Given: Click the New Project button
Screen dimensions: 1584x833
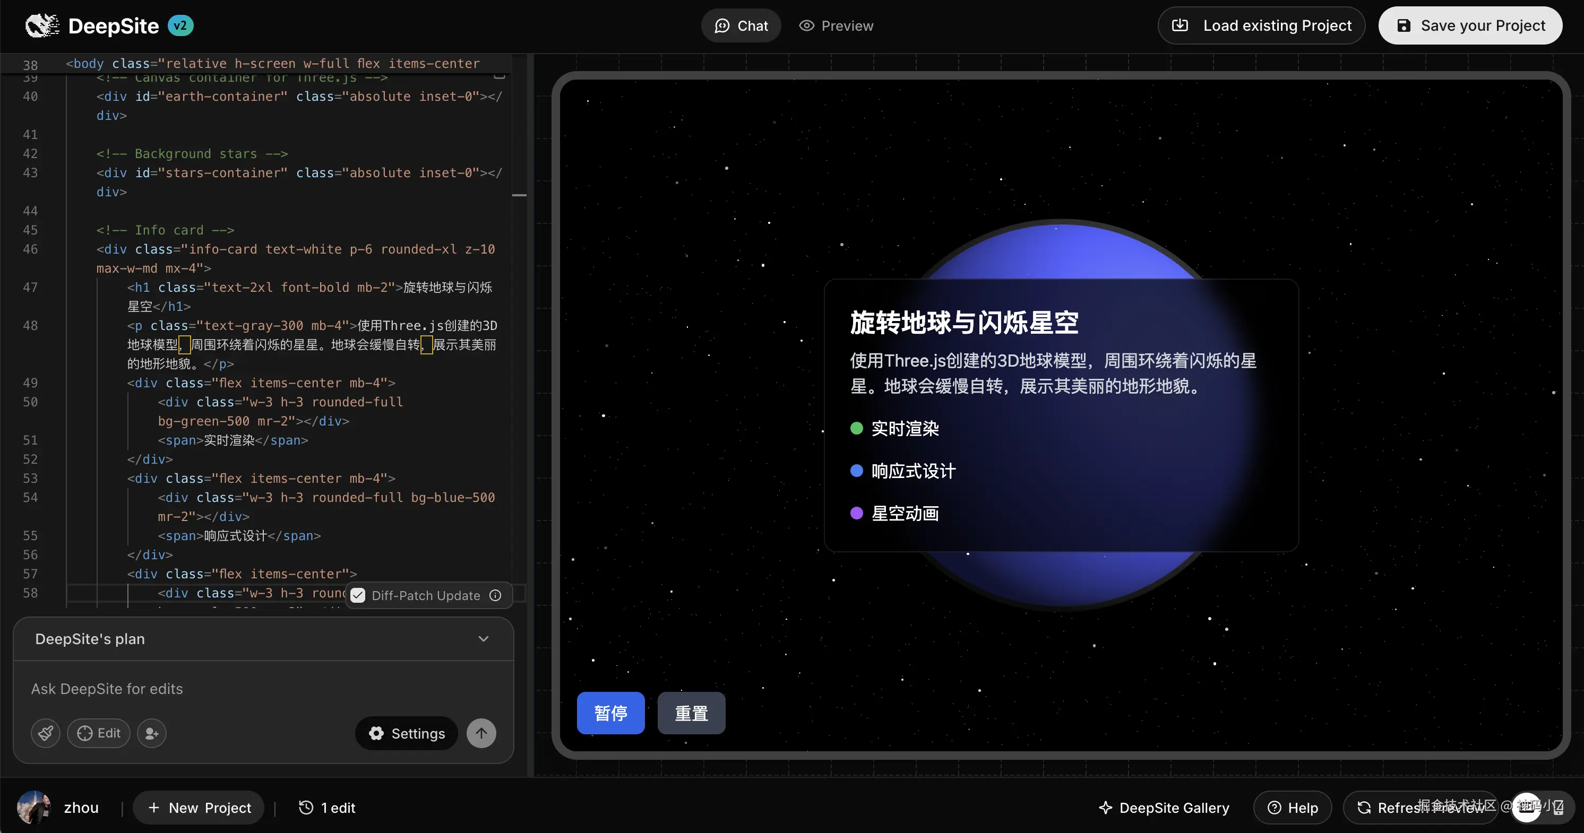Looking at the screenshot, I should 199,807.
